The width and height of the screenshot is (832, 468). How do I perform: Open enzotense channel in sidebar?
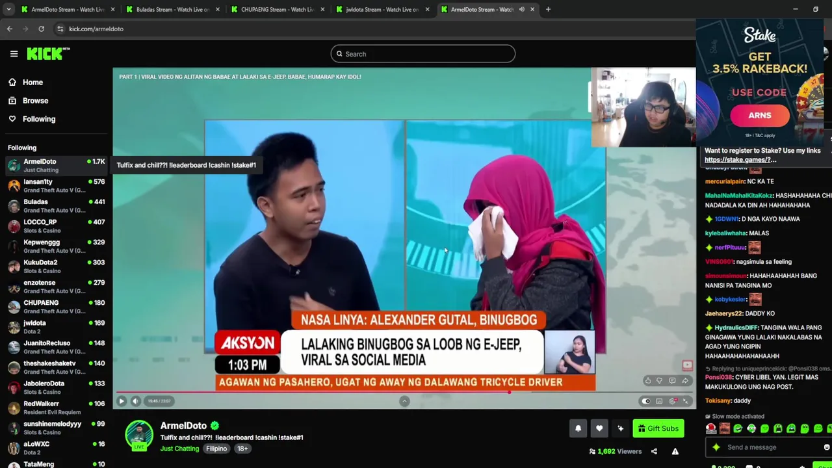click(x=56, y=287)
